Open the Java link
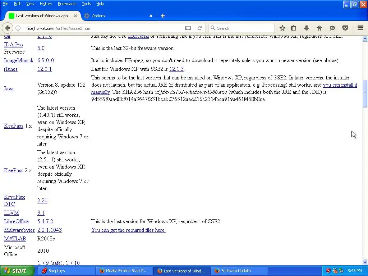 9,88
